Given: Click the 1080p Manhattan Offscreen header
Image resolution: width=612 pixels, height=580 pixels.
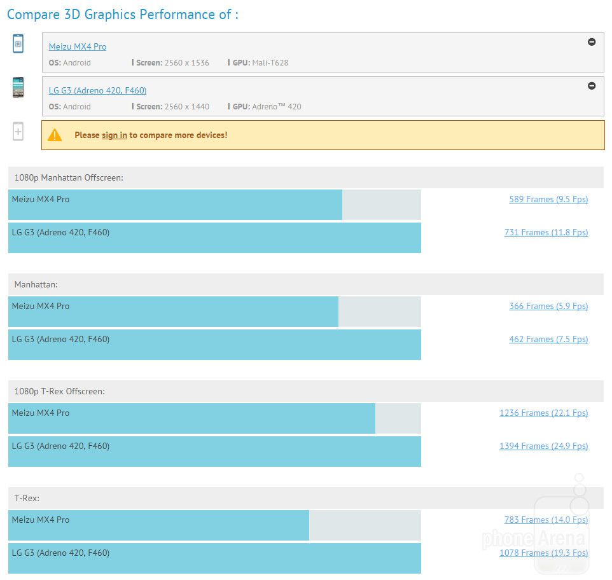Looking at the screenshot, I should pyautogui.click(x=306, y=177).
